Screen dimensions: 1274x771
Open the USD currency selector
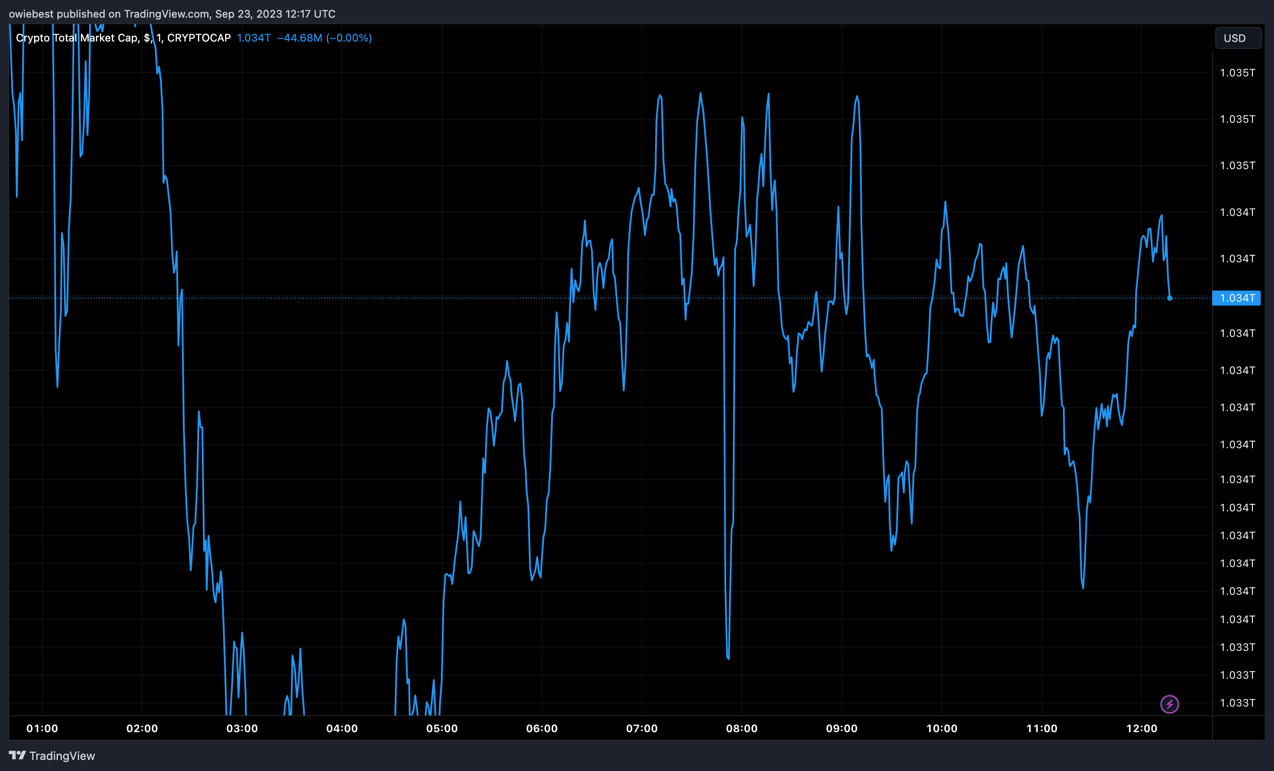click(x=1238, y=38)
